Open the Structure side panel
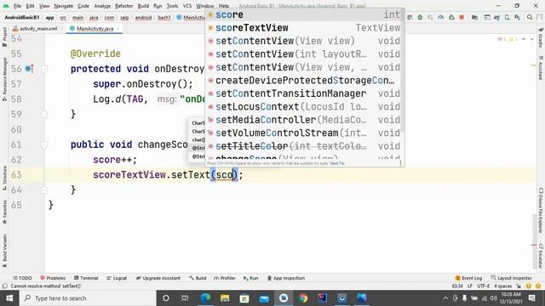This screenshot has width=545, height=306. pyautogui.click(x=4, y=178)
